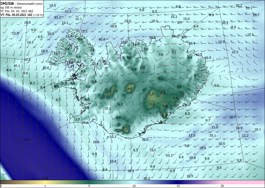This screenshot has height=188, width=265.
Task: Click the 5.2 value on the map
Action: point(161,78)
